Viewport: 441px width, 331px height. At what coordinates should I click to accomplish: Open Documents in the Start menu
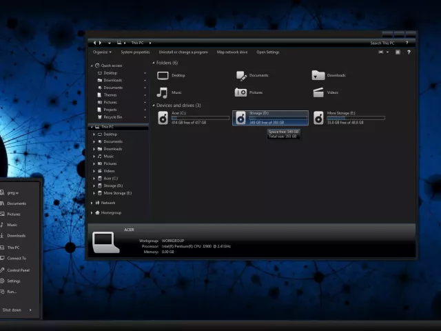[17, 203]
